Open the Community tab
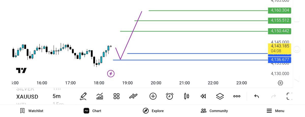 214,111
